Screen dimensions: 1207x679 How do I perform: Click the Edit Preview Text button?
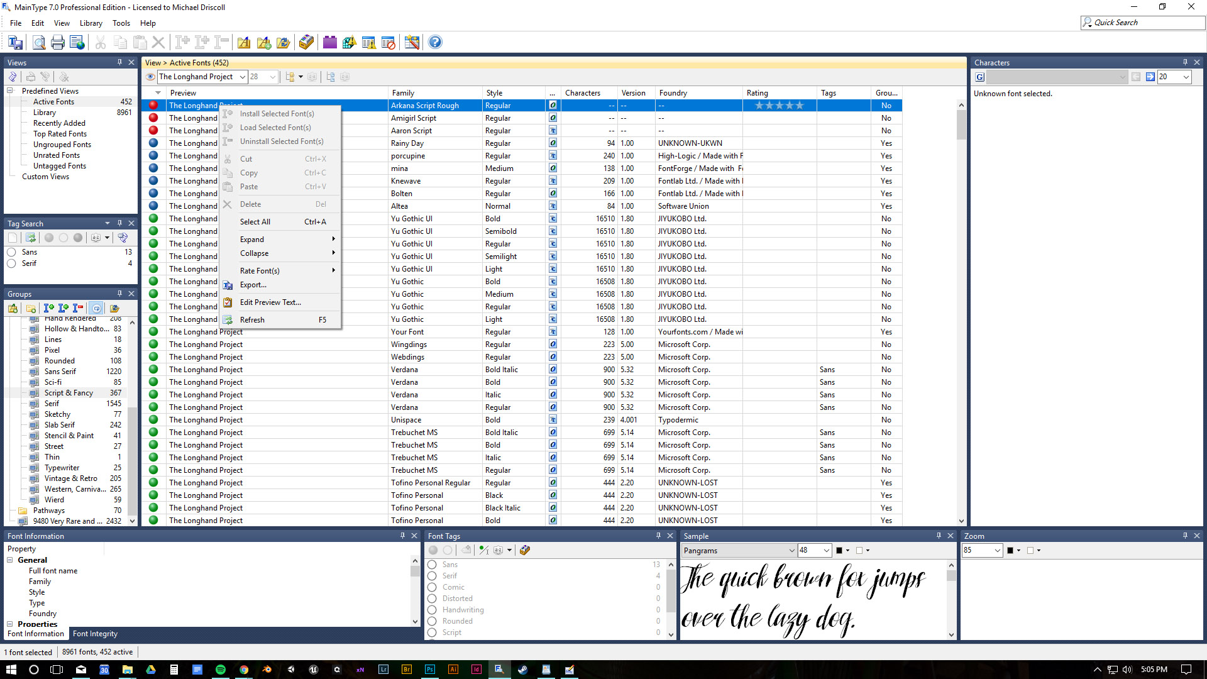(270, 302)
